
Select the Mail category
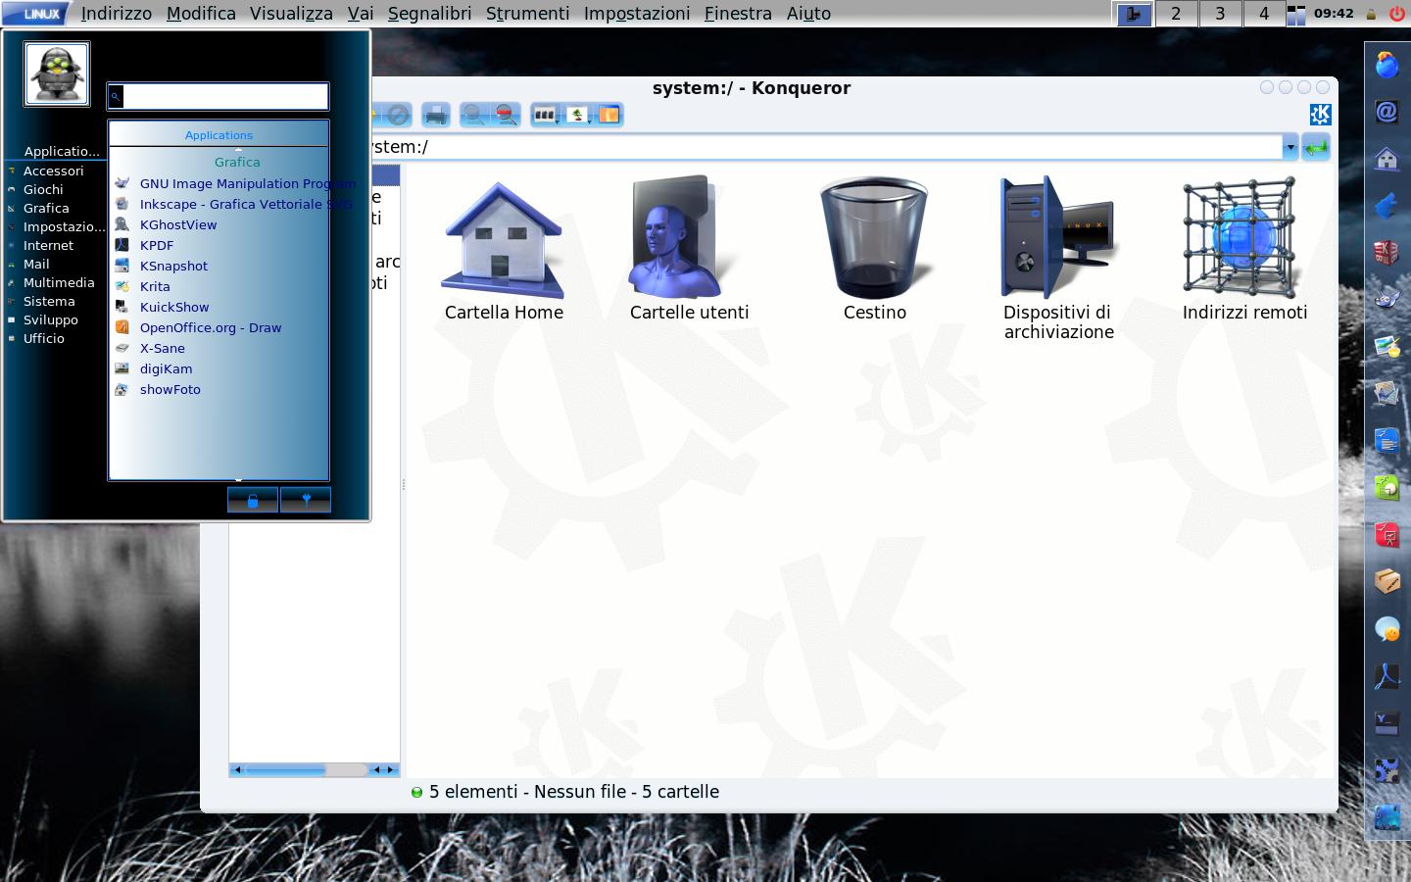[36, 264]
